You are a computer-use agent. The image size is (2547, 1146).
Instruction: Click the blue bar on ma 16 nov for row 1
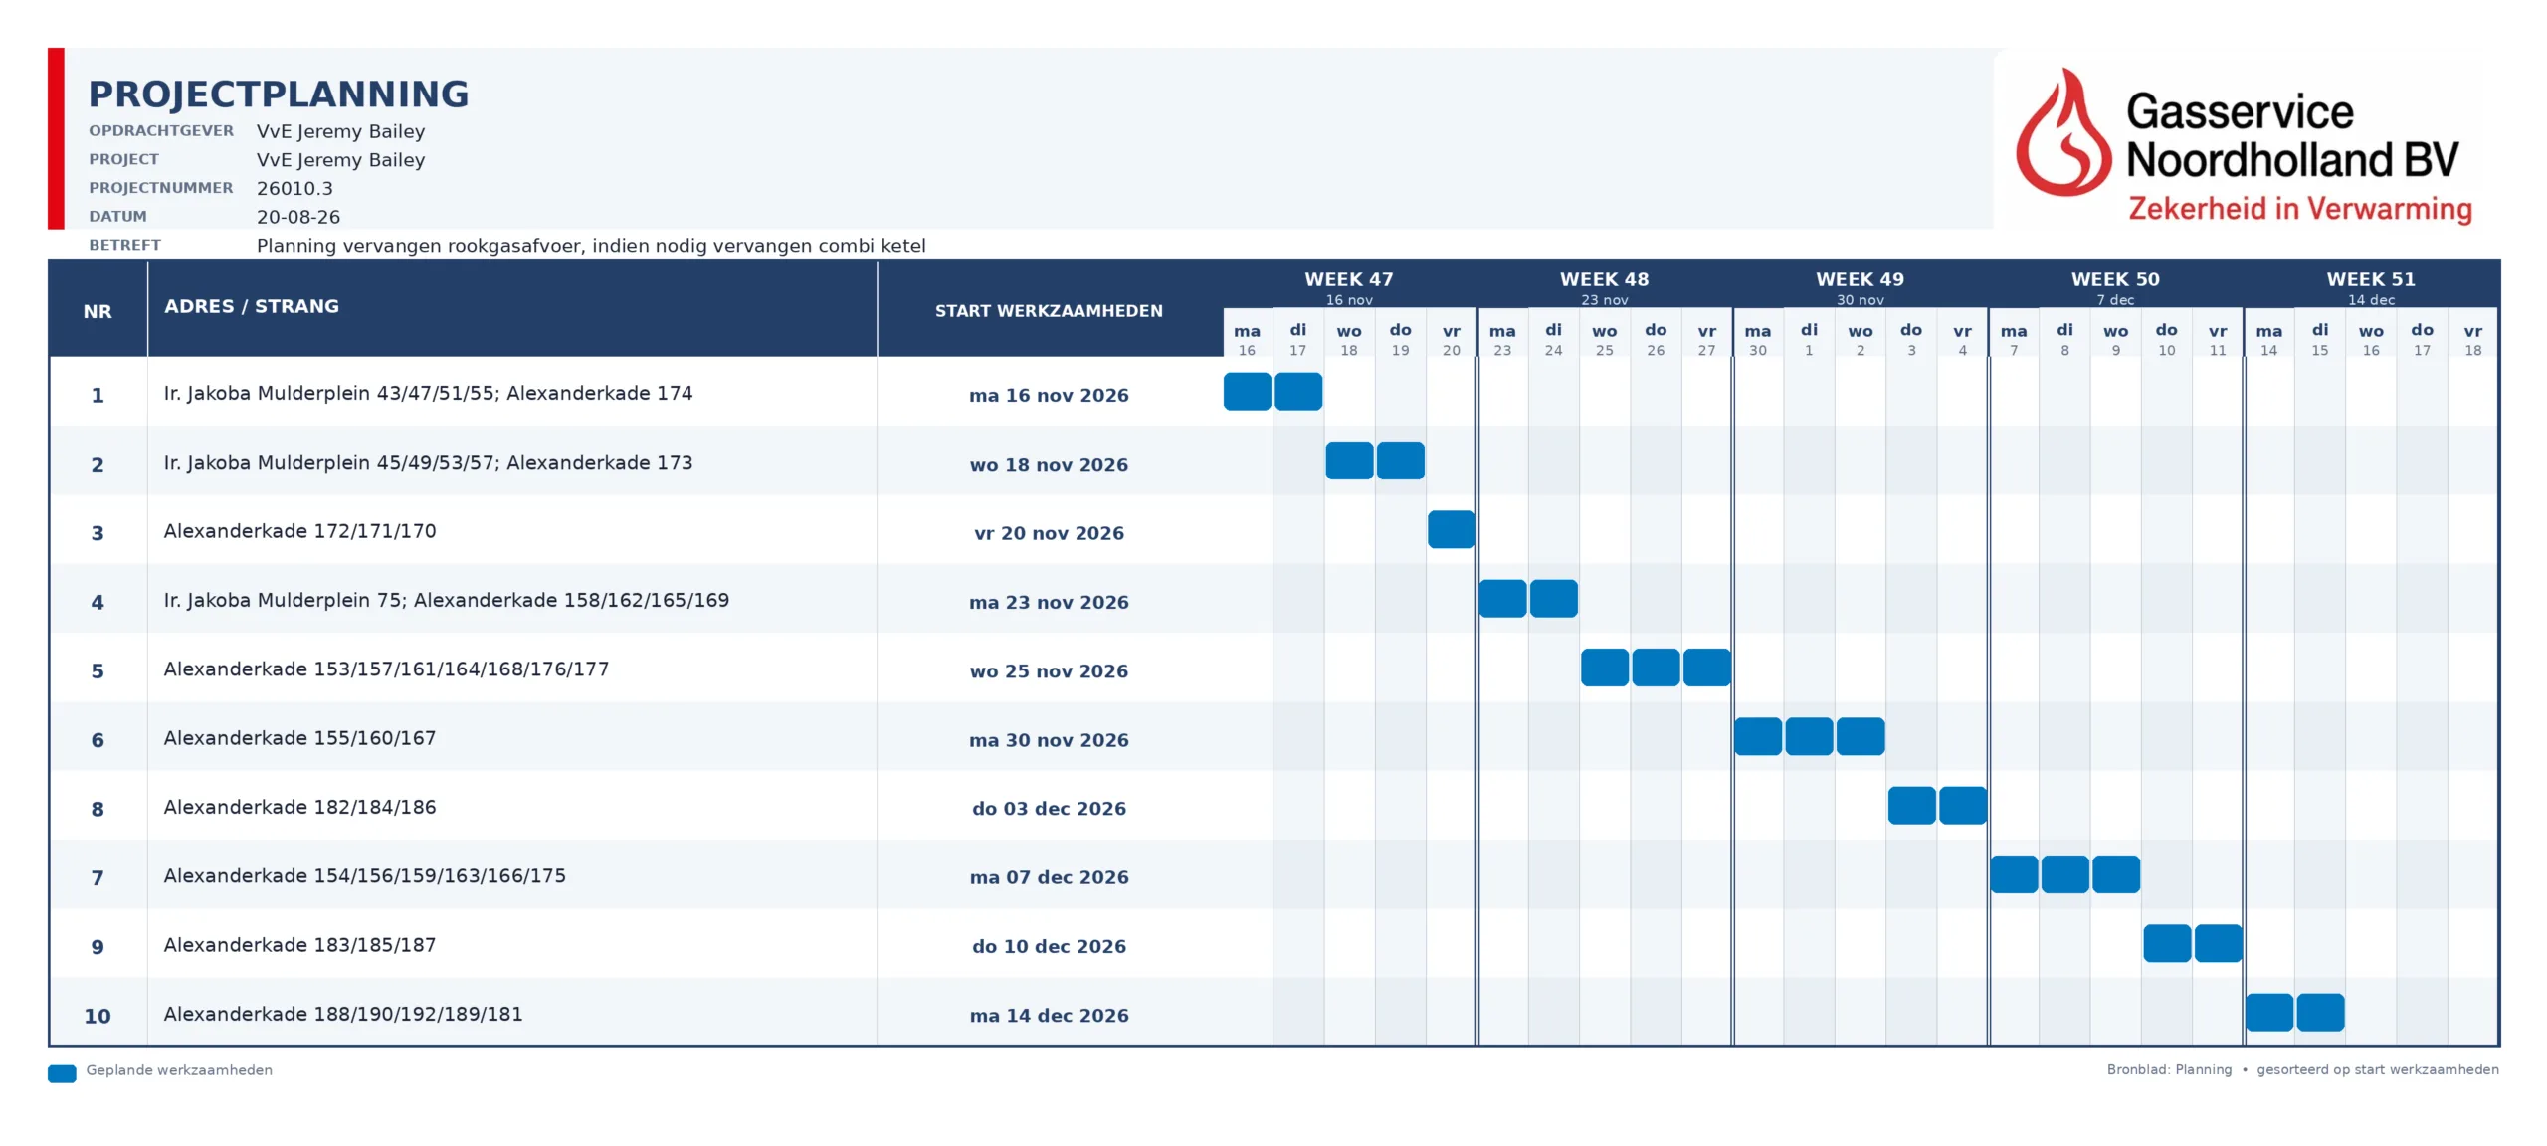coord(1247,391)
